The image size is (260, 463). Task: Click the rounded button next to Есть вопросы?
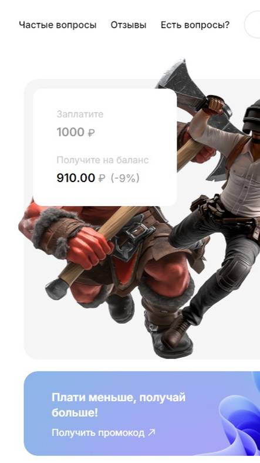click(x=252, y=25)
